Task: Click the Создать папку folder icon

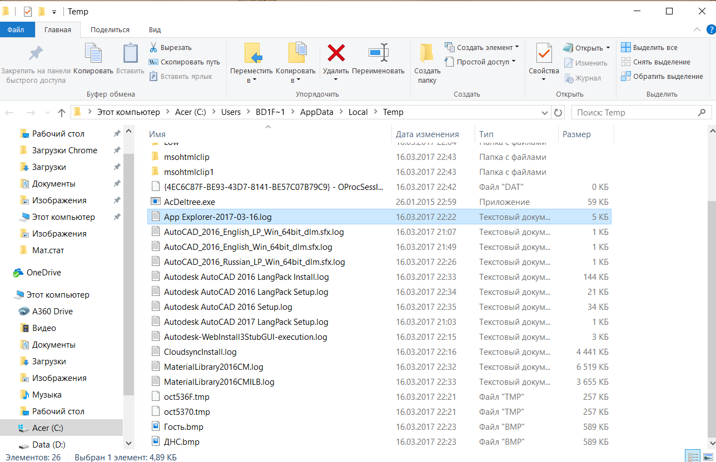Action: pyautogui.click(x=427, y=53)
